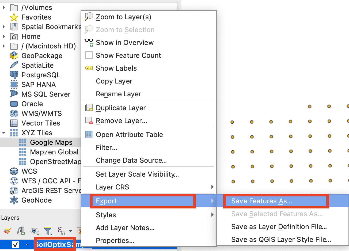
Task: Open the Manage Map Themes eye icon
Action: (x=34, y=230)
